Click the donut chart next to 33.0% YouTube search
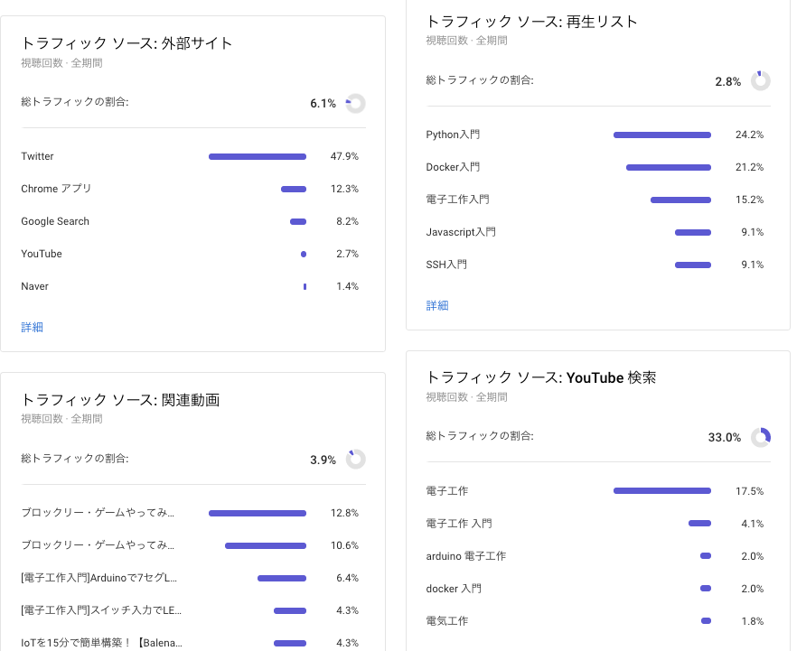 click(x=761, y=437)
